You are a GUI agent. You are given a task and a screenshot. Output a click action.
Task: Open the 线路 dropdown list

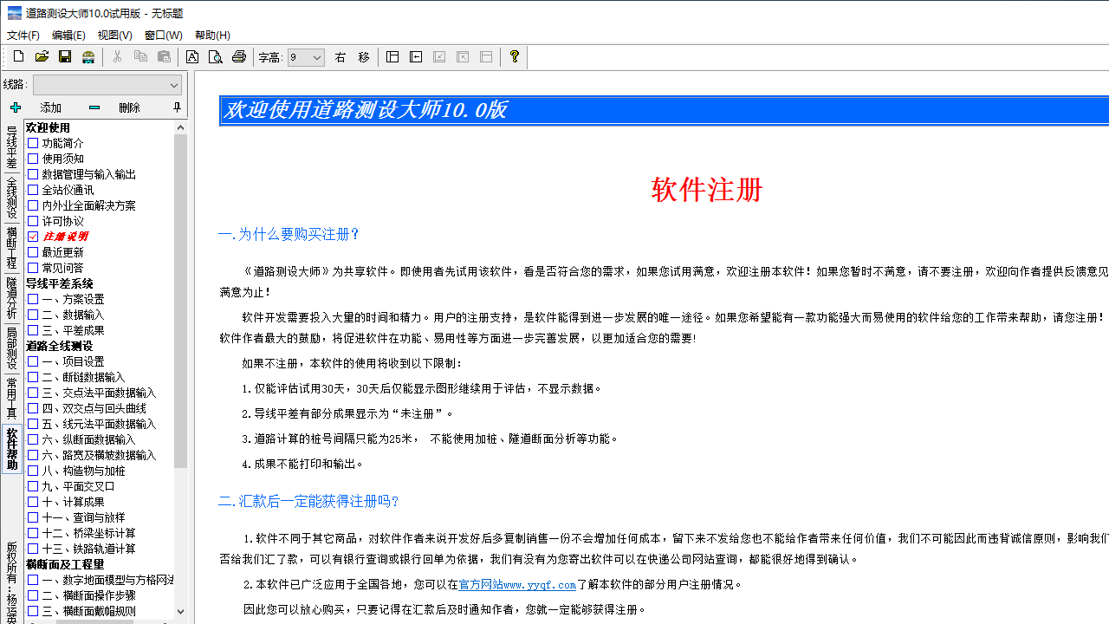pyautogui.click(x=174, y=84)
